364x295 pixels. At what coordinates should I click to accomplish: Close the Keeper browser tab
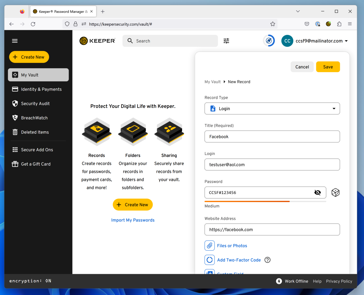pyautogui.click(x=91, y=11)
